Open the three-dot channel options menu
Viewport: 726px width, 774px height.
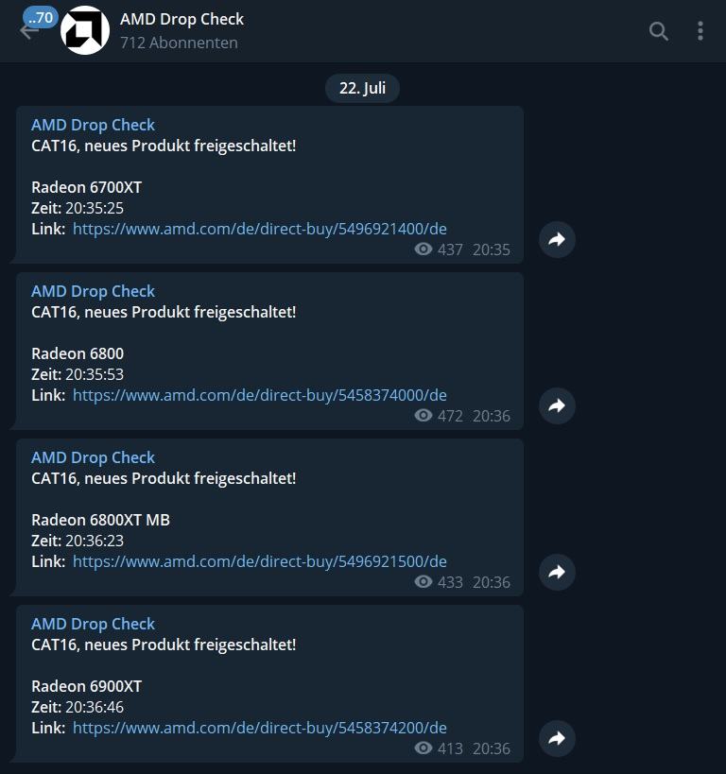click(700, 31)
